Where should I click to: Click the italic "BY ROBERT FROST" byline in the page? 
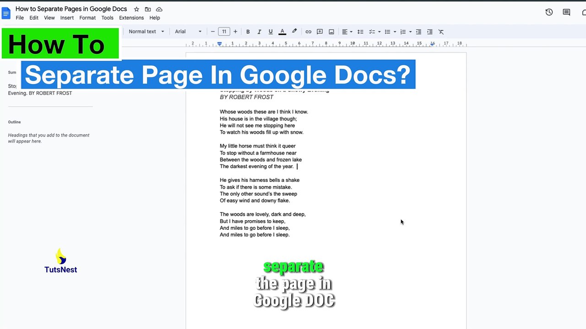246,97
